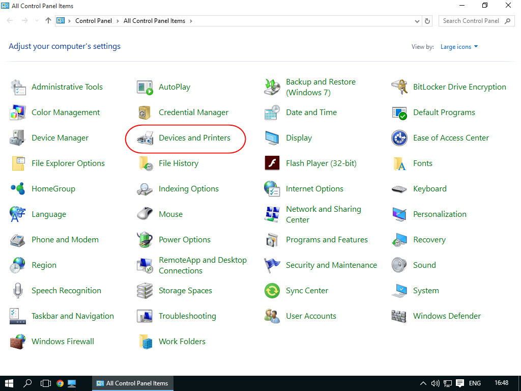The height and width of the screenshot is (391, 521).
Task: Open the Windows Firewall brick wall icon
Action: [18, 342]
